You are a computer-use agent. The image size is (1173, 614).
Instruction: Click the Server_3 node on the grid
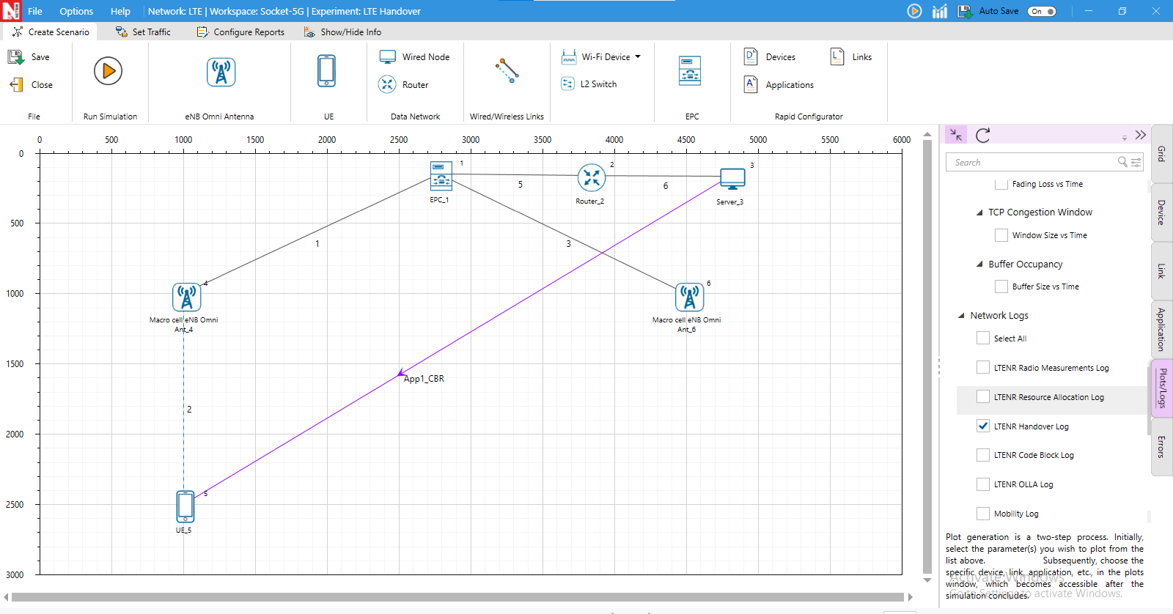point(732,179)
